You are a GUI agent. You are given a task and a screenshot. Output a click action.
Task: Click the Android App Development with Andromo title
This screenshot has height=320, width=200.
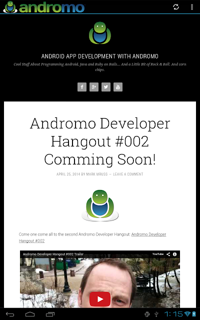(100, 56)
